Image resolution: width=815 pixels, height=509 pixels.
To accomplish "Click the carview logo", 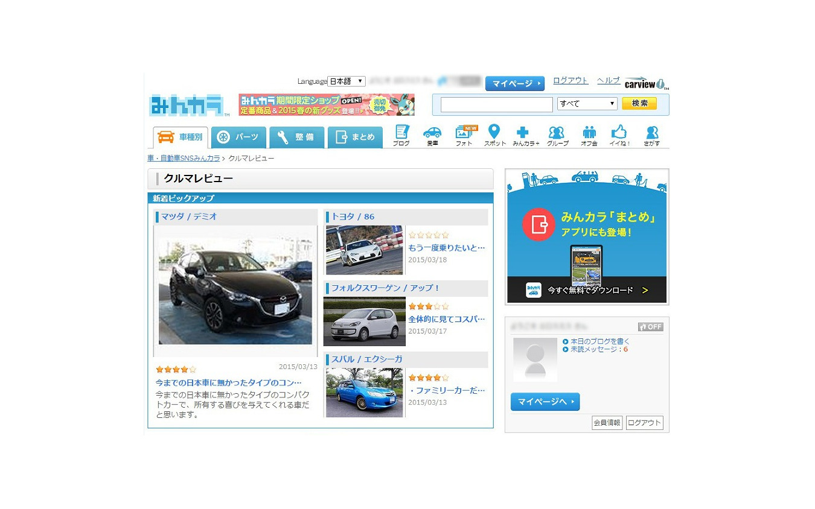I will coord(647,84).
